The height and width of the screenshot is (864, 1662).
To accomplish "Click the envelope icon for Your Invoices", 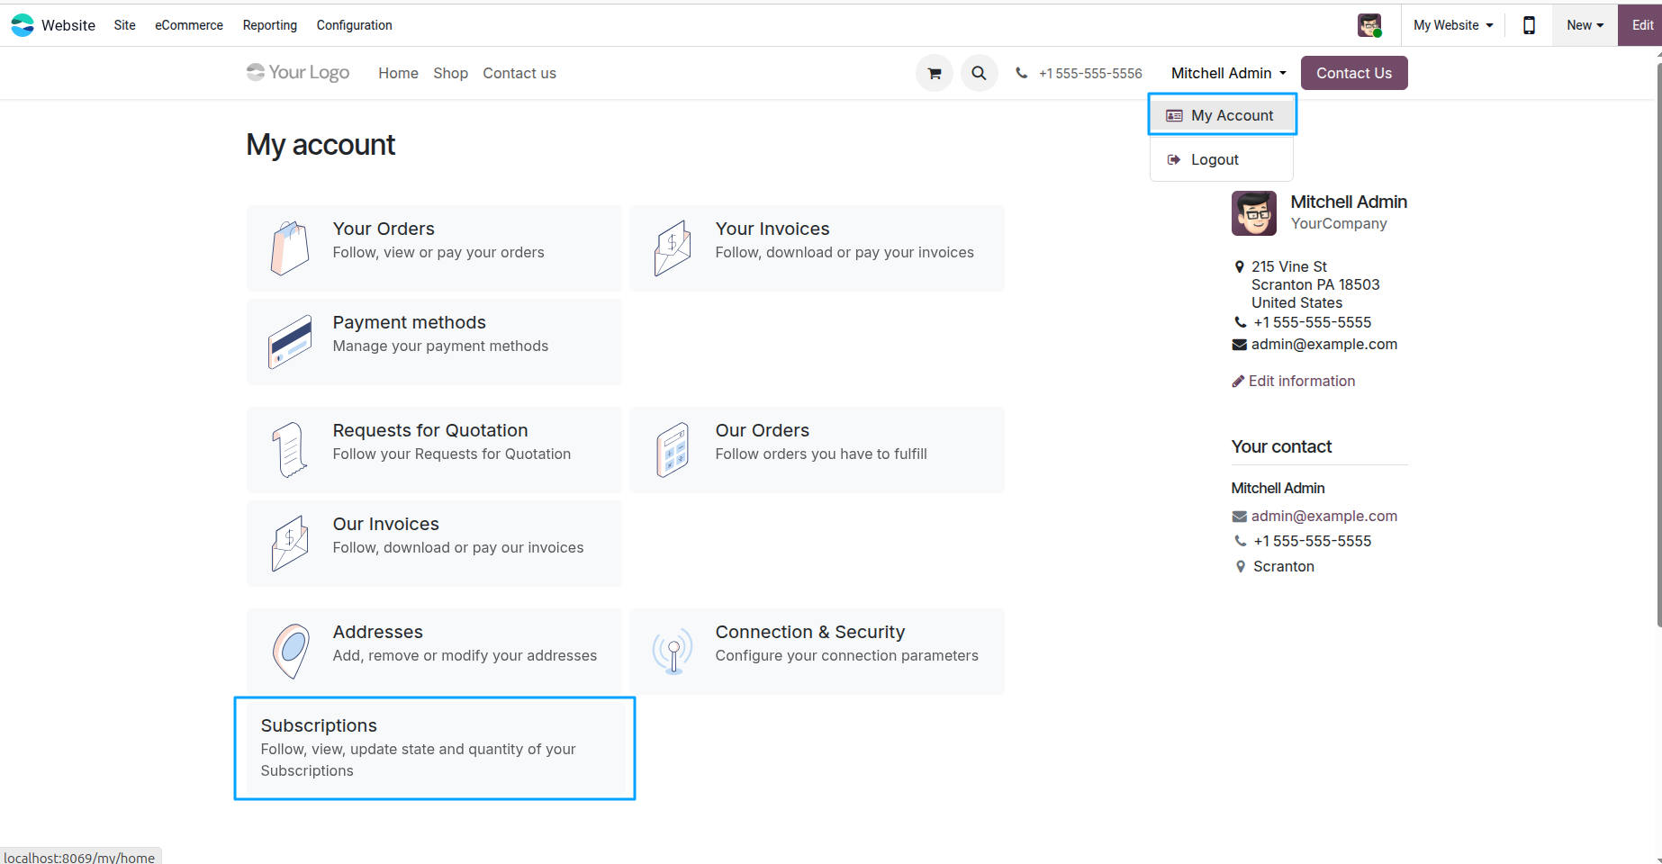I will coord(673,247).
